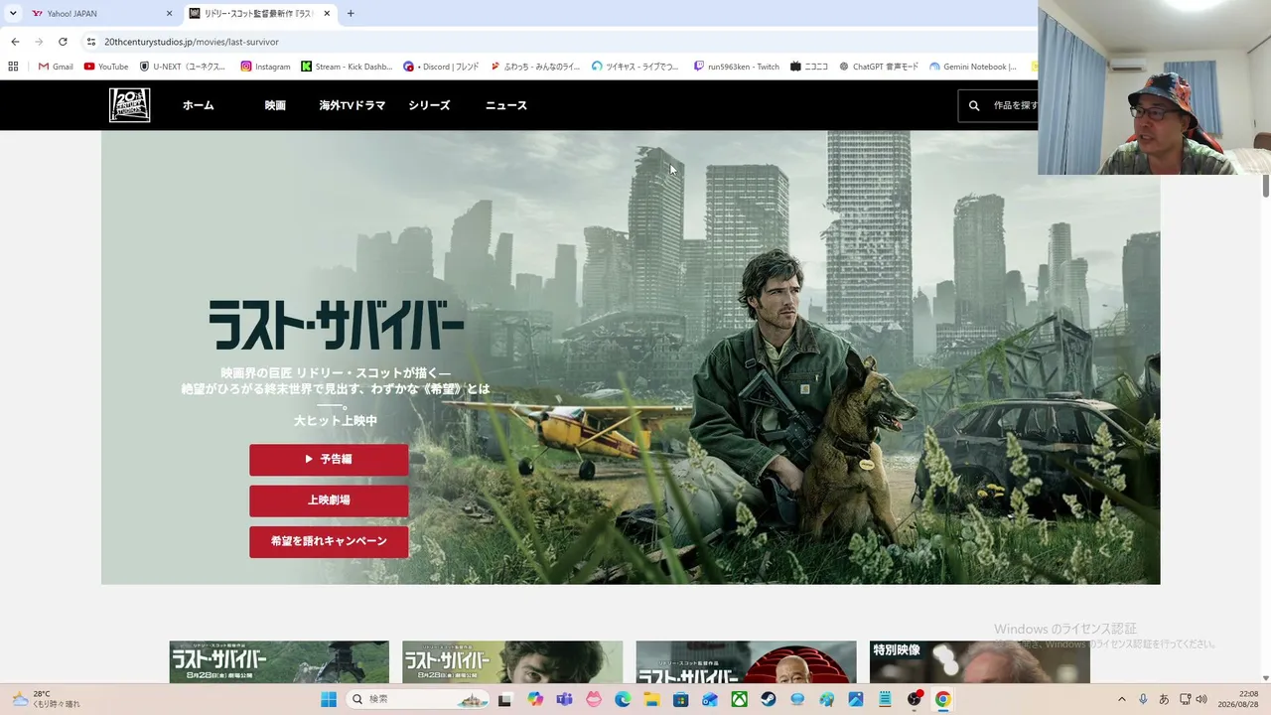The width and height of the screenshot is (1271, 715).
Task: Open the Chrome apps grid icon
Action: pyautogui.click(x=13, y=67)
